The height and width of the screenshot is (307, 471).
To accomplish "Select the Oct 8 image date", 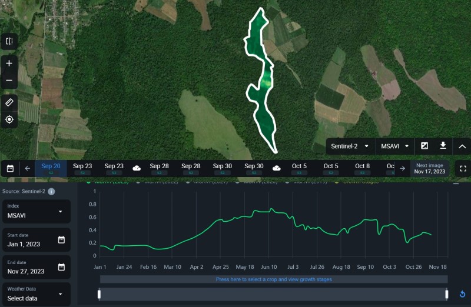I will [x=363, y=168].
